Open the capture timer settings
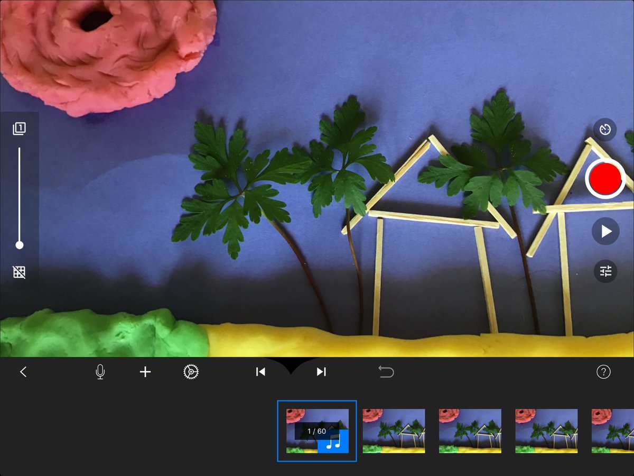This screenshot has width=634, height=476. (605, 129)
